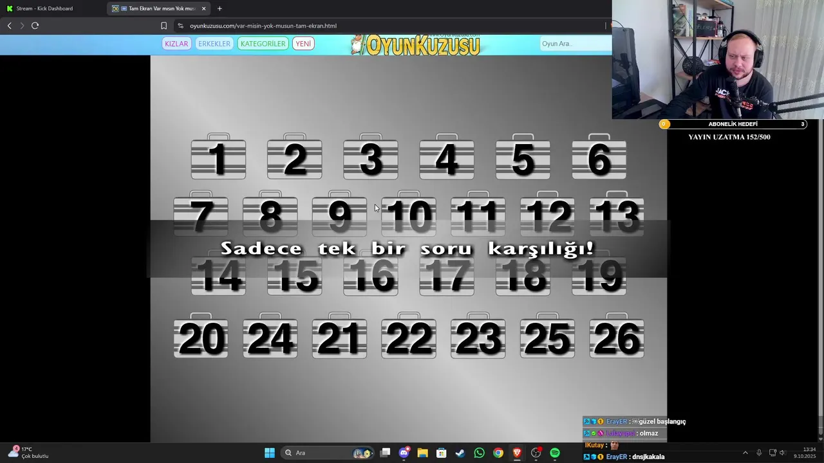Choose briefcase number 9
The image size is (824, 463).
pos(339,213)
